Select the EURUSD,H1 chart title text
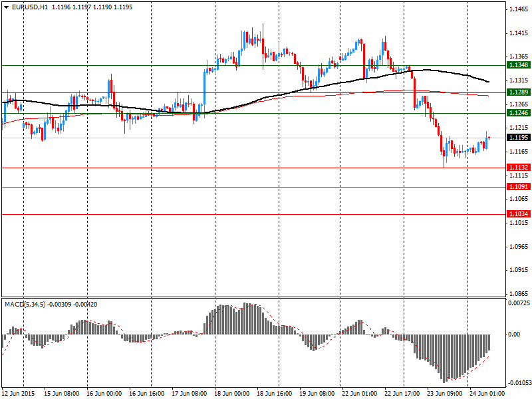The image size is (532, 399). point(30,7)
